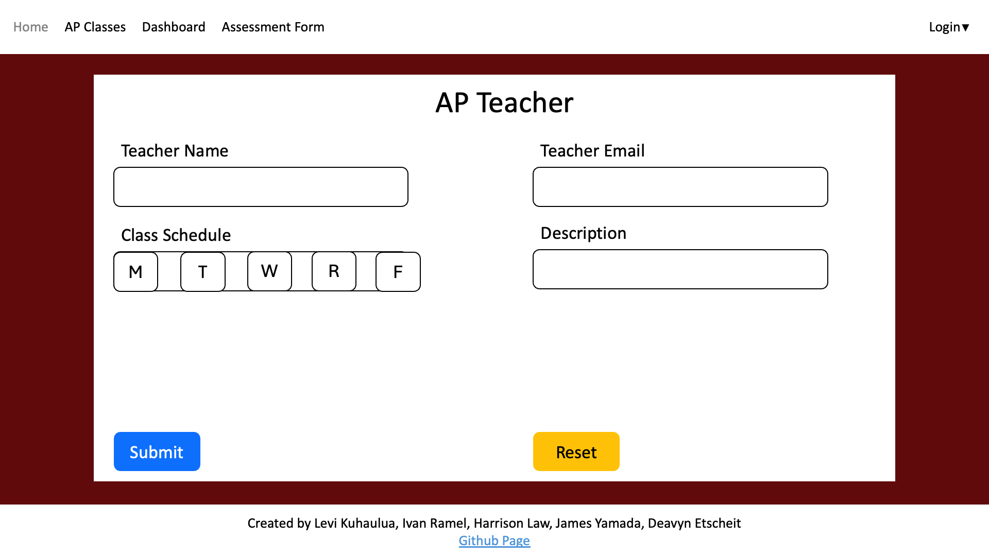Toggle the Friday (F) schedule box
The width and height of the screenshot is (989, 556).
click(398, 272)
